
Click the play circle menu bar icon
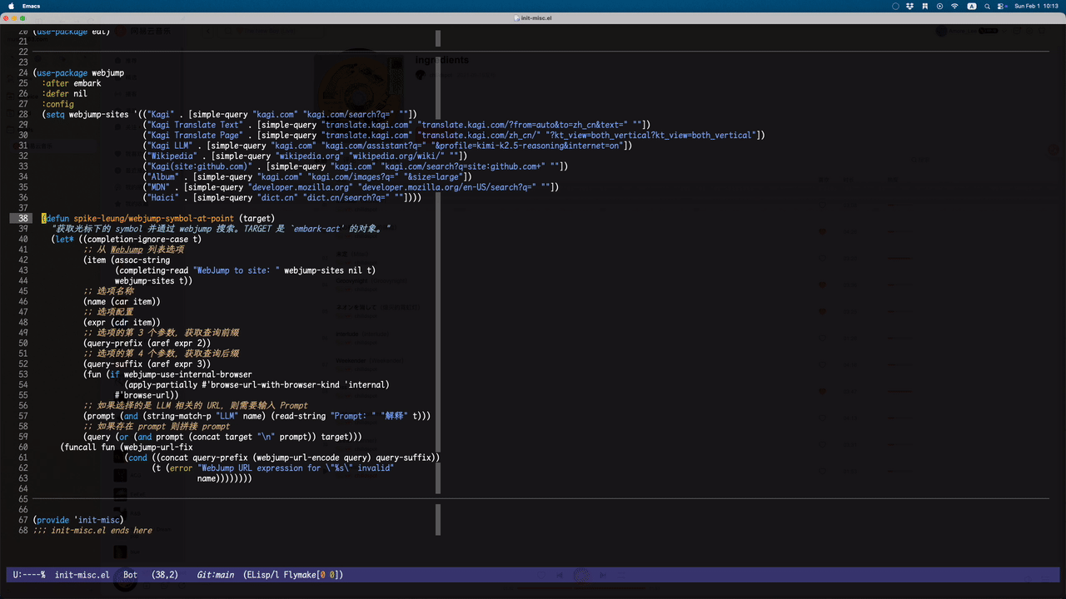tap(940, 6)
